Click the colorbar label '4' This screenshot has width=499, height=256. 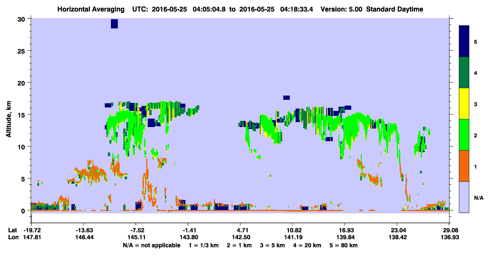pos(476,73)
